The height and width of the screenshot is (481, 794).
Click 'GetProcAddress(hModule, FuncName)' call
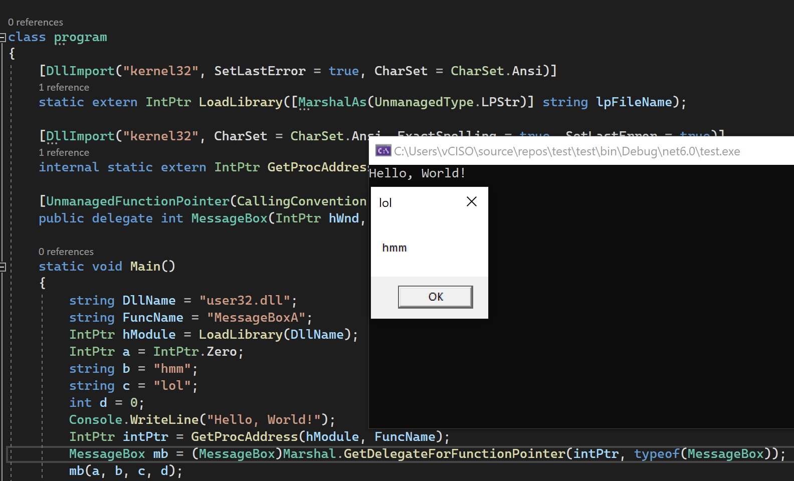tap(317, 437)
